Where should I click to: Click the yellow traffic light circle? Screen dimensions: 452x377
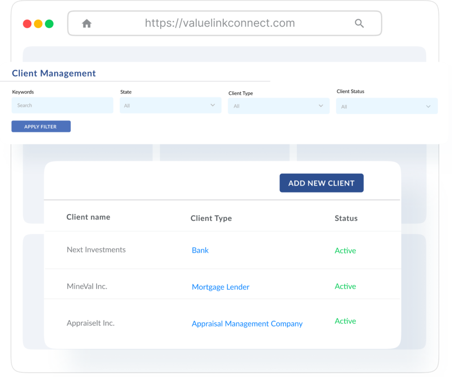tap(38, 23)
